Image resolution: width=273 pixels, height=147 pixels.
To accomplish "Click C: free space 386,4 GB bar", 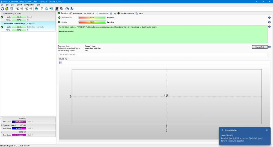I will coord(19,122).
